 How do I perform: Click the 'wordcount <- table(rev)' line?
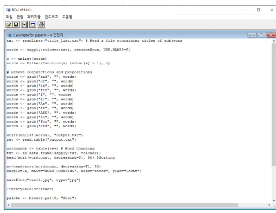click(x=50, y=149)
